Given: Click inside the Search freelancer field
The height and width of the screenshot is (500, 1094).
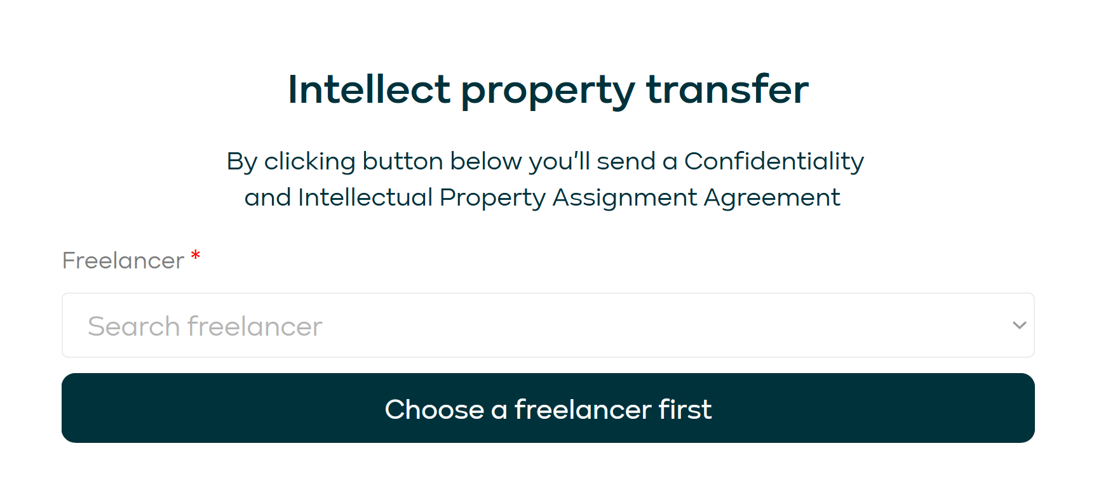Looking at the screenshot, I should coord(381,325).
